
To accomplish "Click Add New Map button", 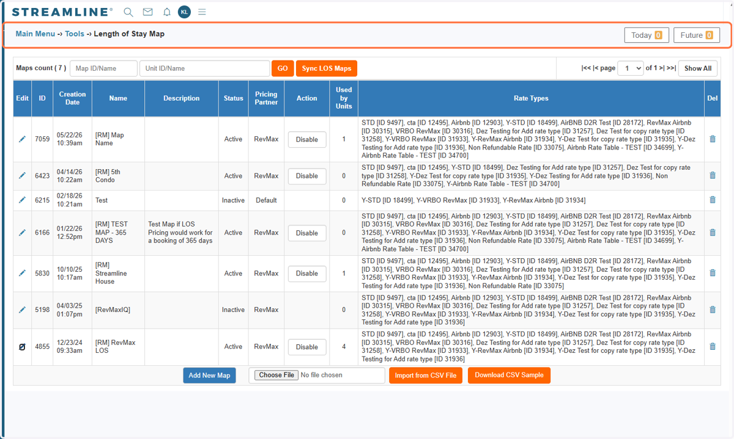I will tap(209, 376).
